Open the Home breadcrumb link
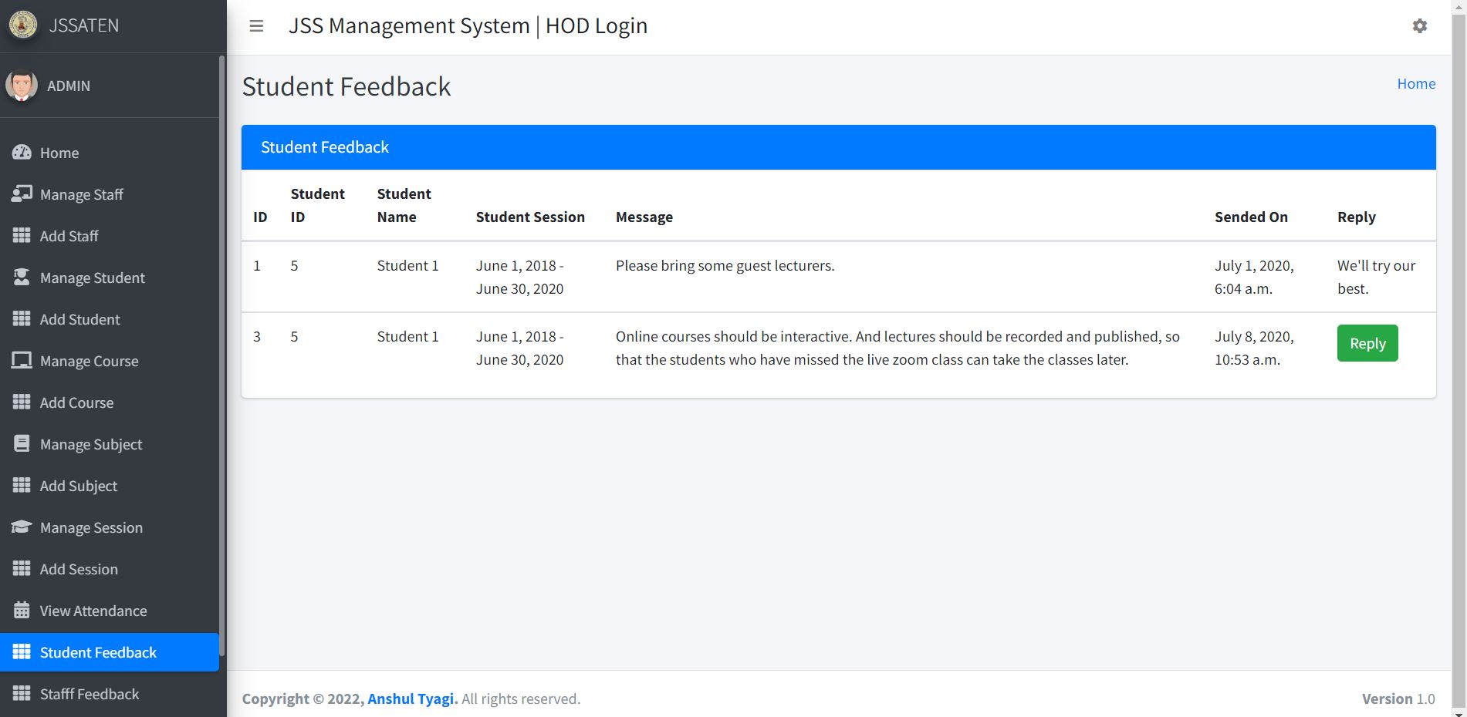Viewport: 1467px width, 717px height. pyautogui.click(x=1416, y=83)
